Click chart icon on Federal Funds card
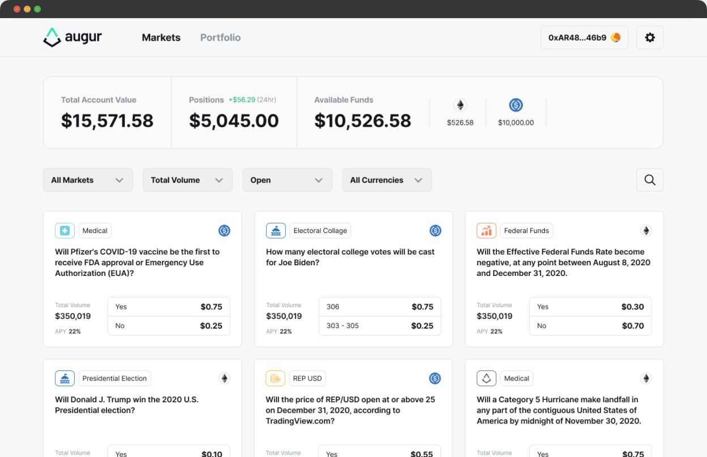 [x=487, y=231]
